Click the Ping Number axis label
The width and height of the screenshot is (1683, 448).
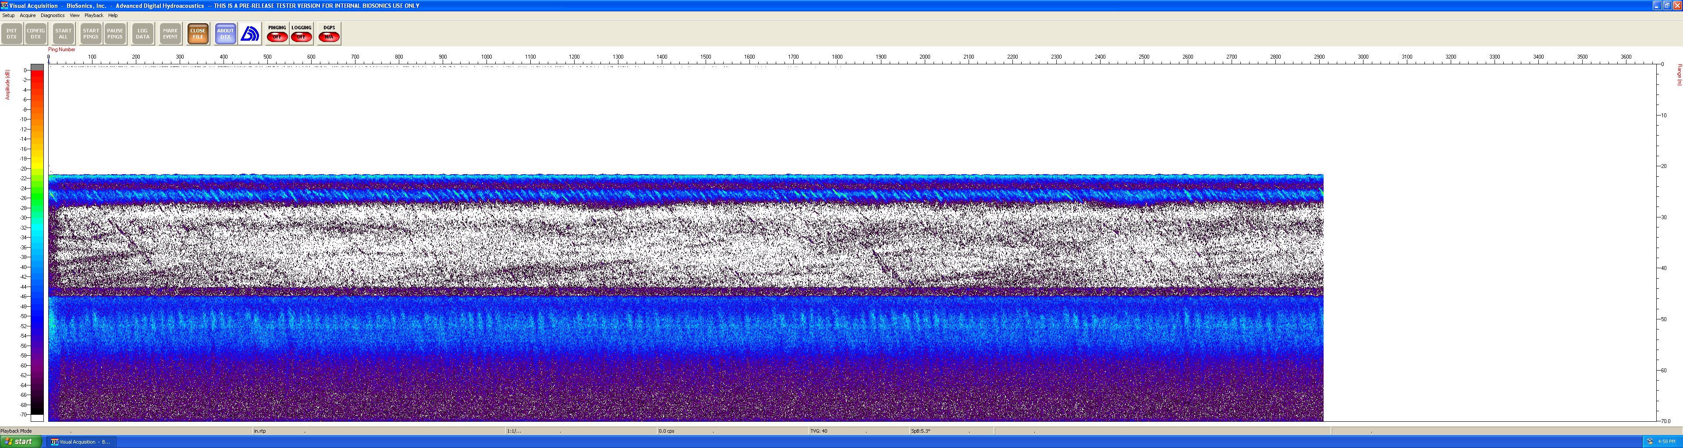coord(61,49)
